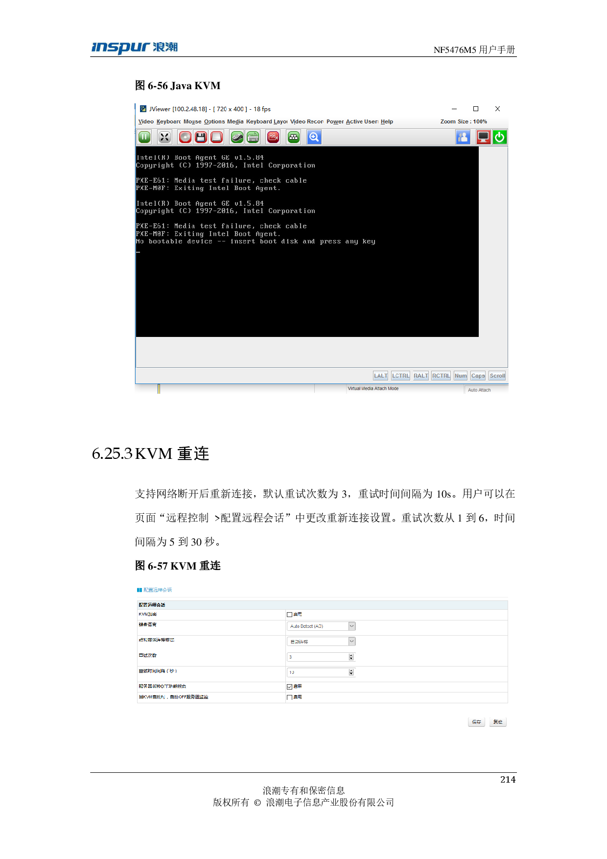The image size is (607, 859).
Task: Toggle full screen mode icon
Action: coord(164,138)
